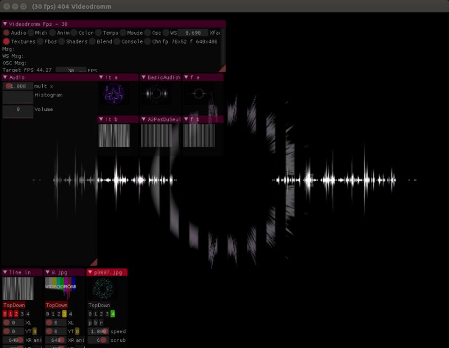Open the Osc settings

[148, 33]
